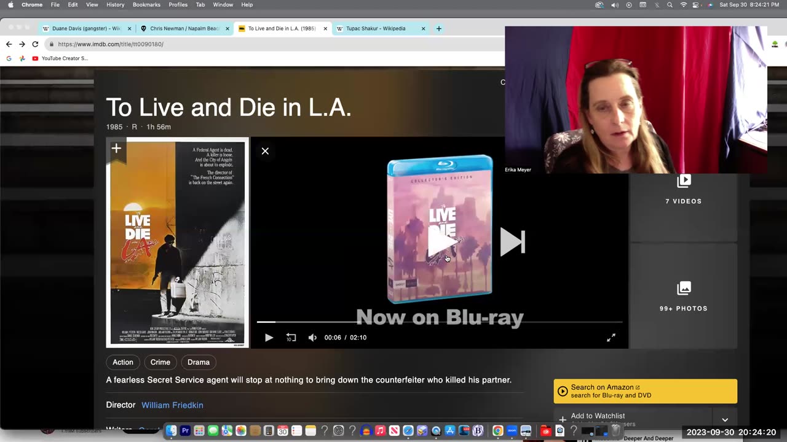Viewport: 787px width, 442px height.
Task: Reload the IMDb page
Action: (35, 44)
